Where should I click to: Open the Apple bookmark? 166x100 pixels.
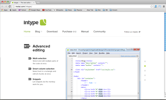(13, 10)
